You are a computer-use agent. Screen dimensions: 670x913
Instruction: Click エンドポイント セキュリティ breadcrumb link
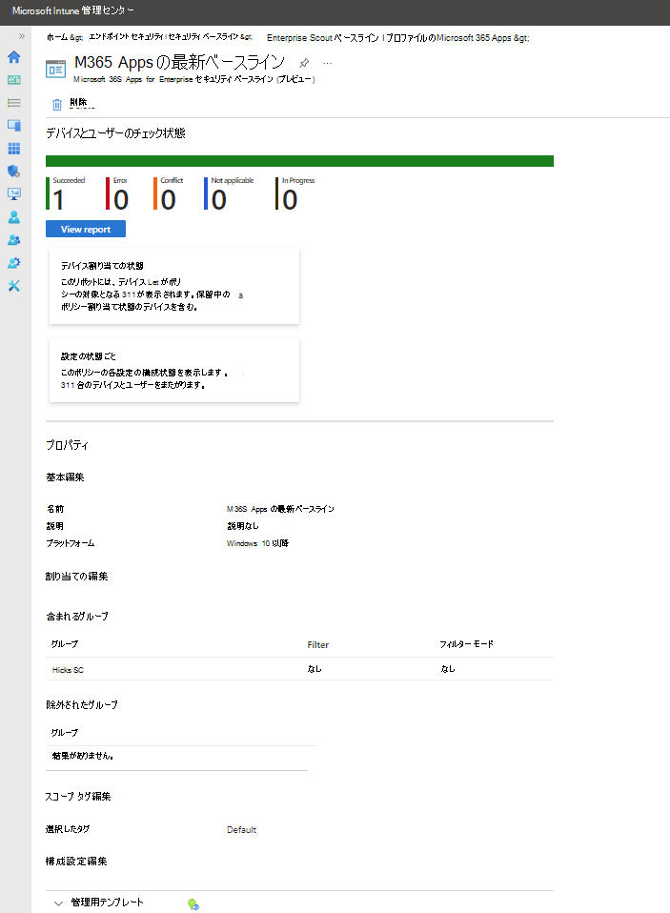click(127, 36)
